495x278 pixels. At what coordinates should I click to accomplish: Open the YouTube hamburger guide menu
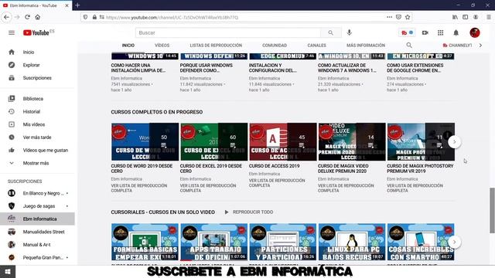point(12,32)
